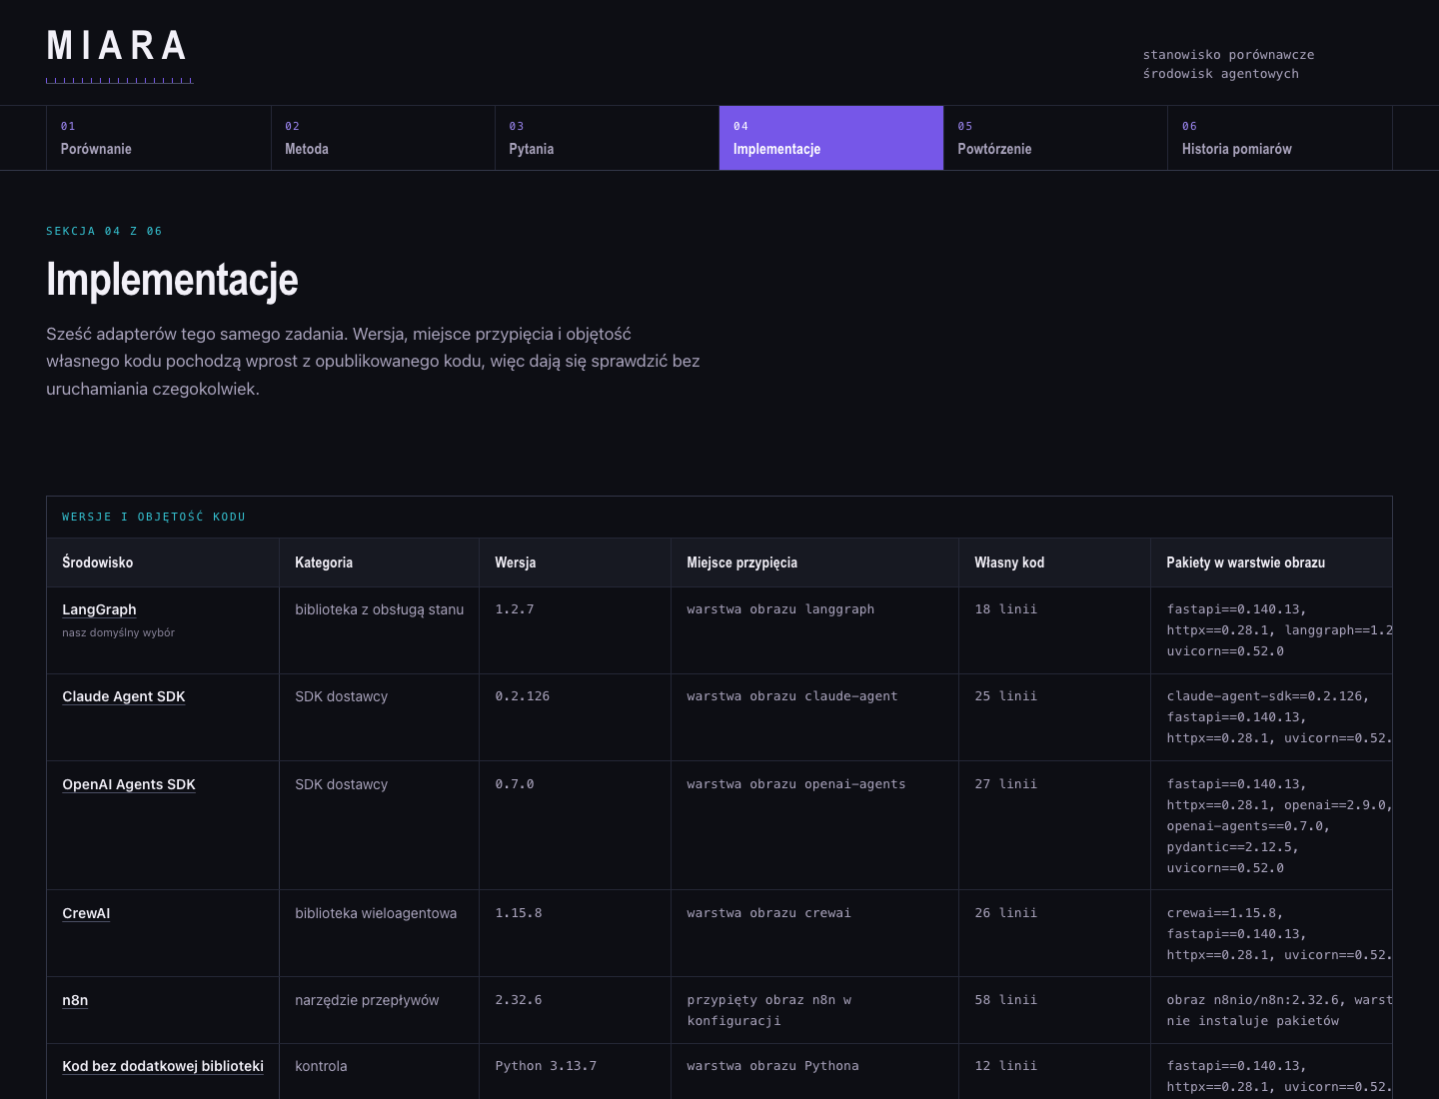Click version 1.15.8 in the Wersja column

pos(519,913)
